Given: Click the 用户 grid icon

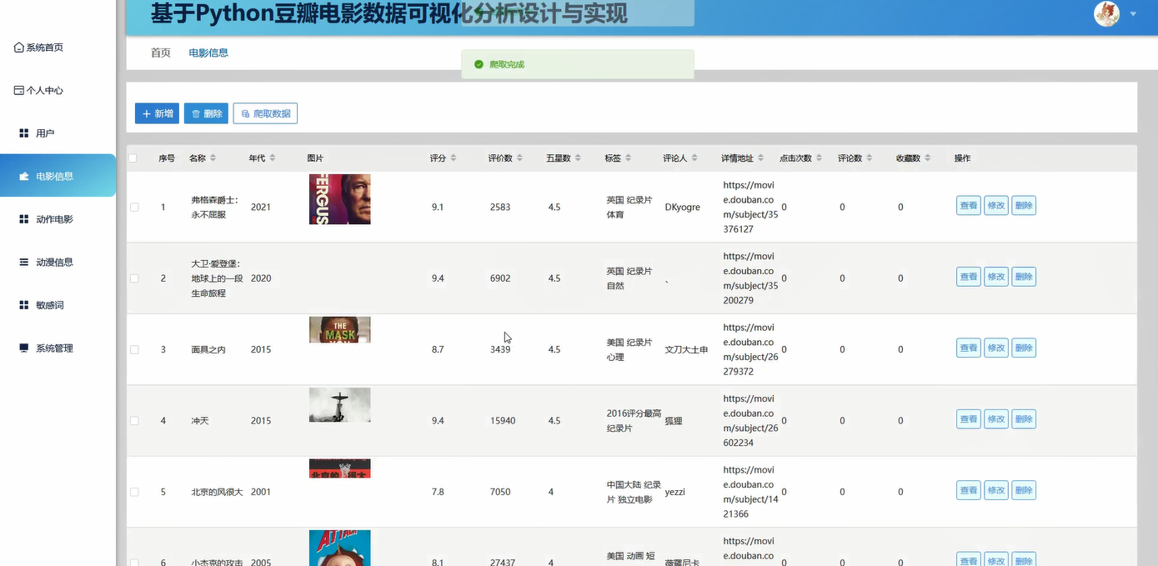Looking at the screenshot, I should pos(24,133).
